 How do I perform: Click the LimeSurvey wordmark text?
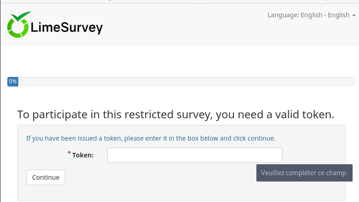click(67, 28)
